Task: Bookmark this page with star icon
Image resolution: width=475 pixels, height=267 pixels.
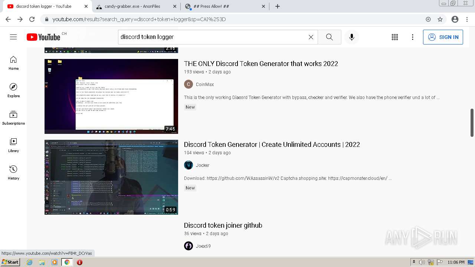Action: (x=440, y=19)
